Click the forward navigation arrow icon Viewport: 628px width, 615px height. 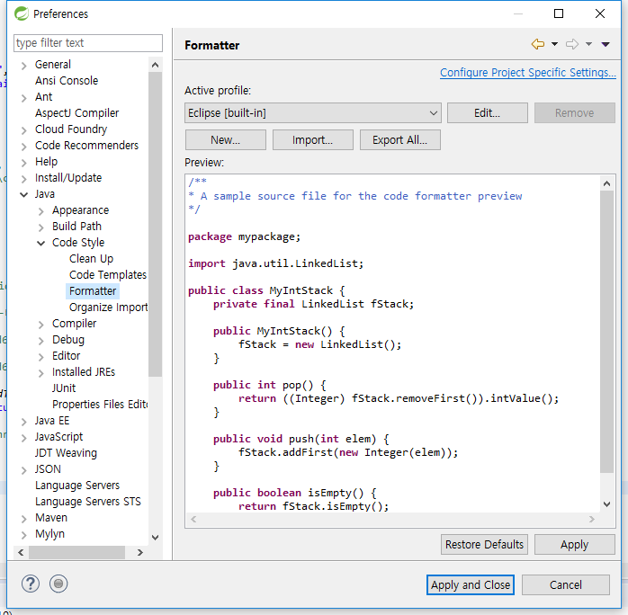coord(572,44)
